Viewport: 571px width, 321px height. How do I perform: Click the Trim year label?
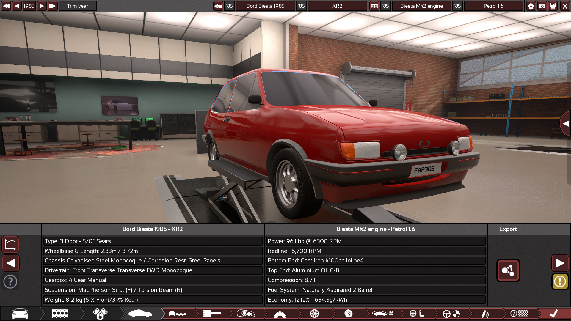pos(78,6)
